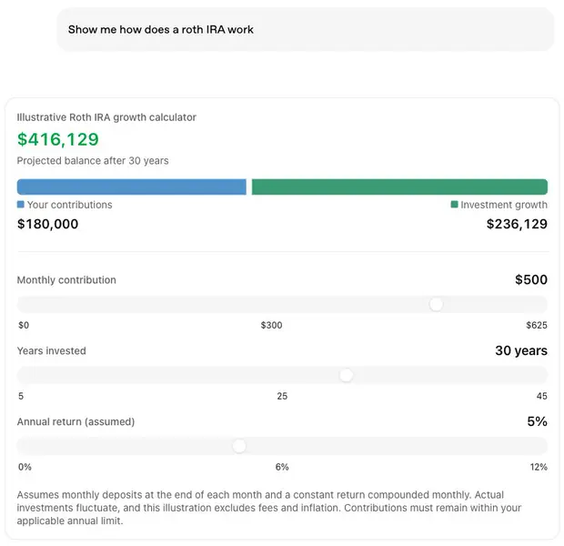Click the 45 maximum label on years slider
Image resolution: width=564 pixels, height=546 pixels.
click(541, 396)
